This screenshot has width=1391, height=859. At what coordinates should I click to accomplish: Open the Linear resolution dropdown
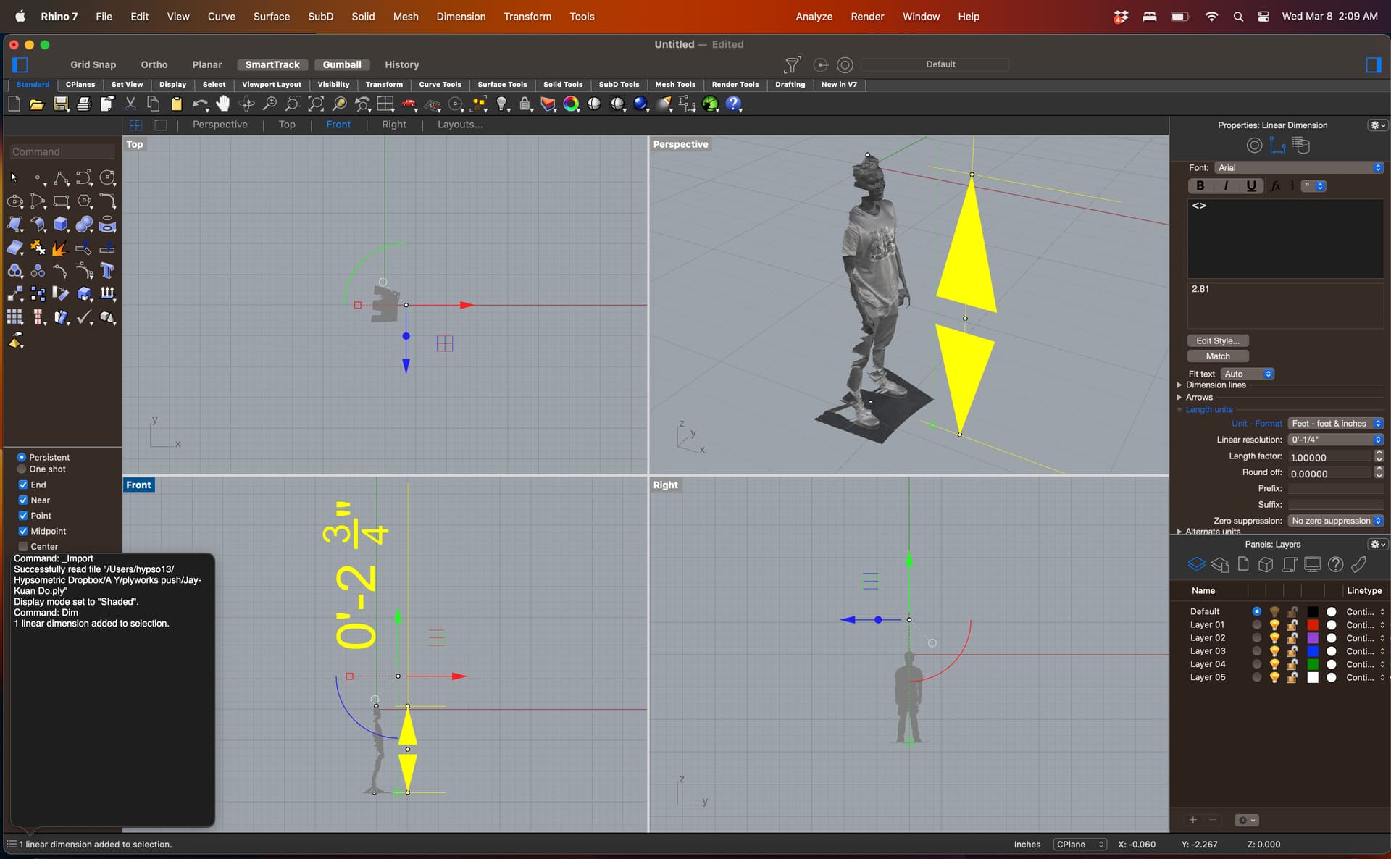tap(1335, 440)
